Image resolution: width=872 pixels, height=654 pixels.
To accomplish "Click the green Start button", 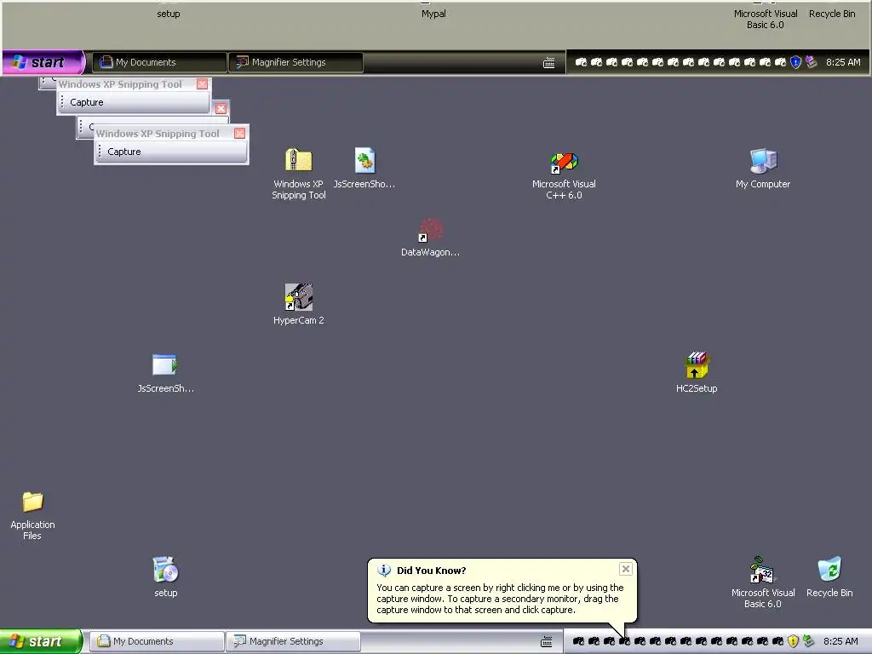I will coord(40,641).
